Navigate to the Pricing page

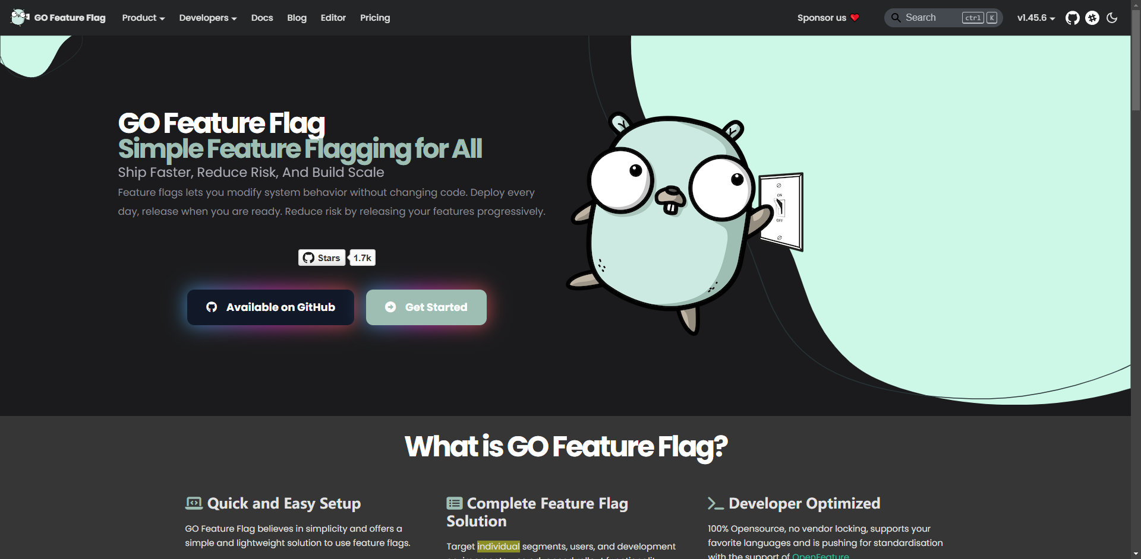click(x=374, y=18)
